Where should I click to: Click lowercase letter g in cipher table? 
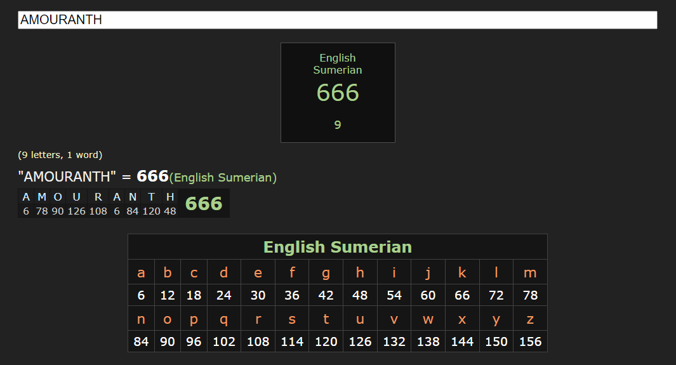(x=326, y=273)
